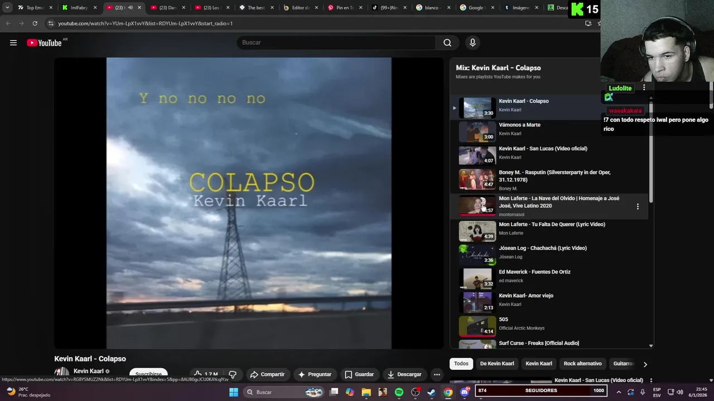Close the The best tab
This screenshot has width=714, height=401.
click(272, 8)
